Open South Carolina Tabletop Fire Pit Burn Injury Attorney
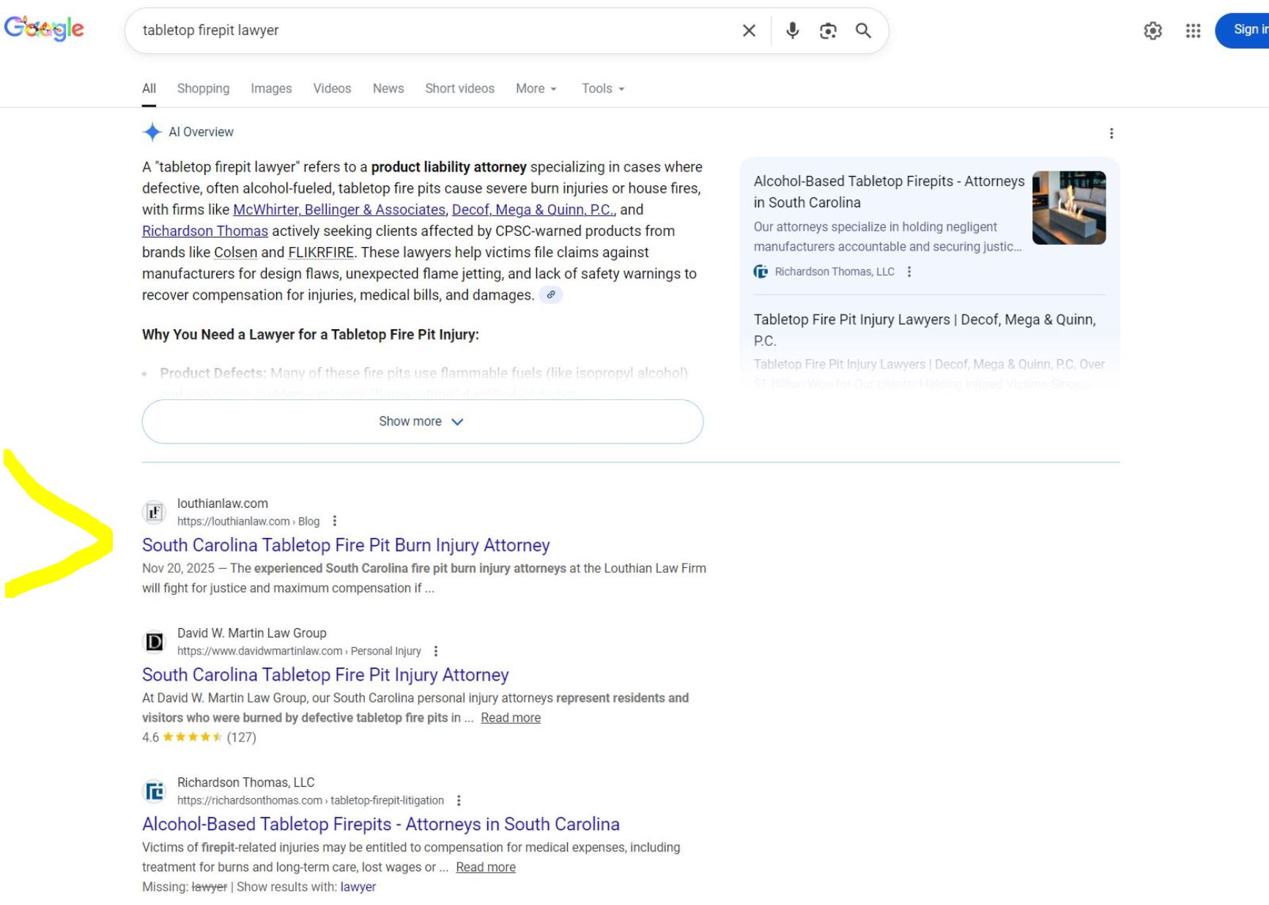Image resolution: width=1269 pixels, height=905 pixels. 345,545
